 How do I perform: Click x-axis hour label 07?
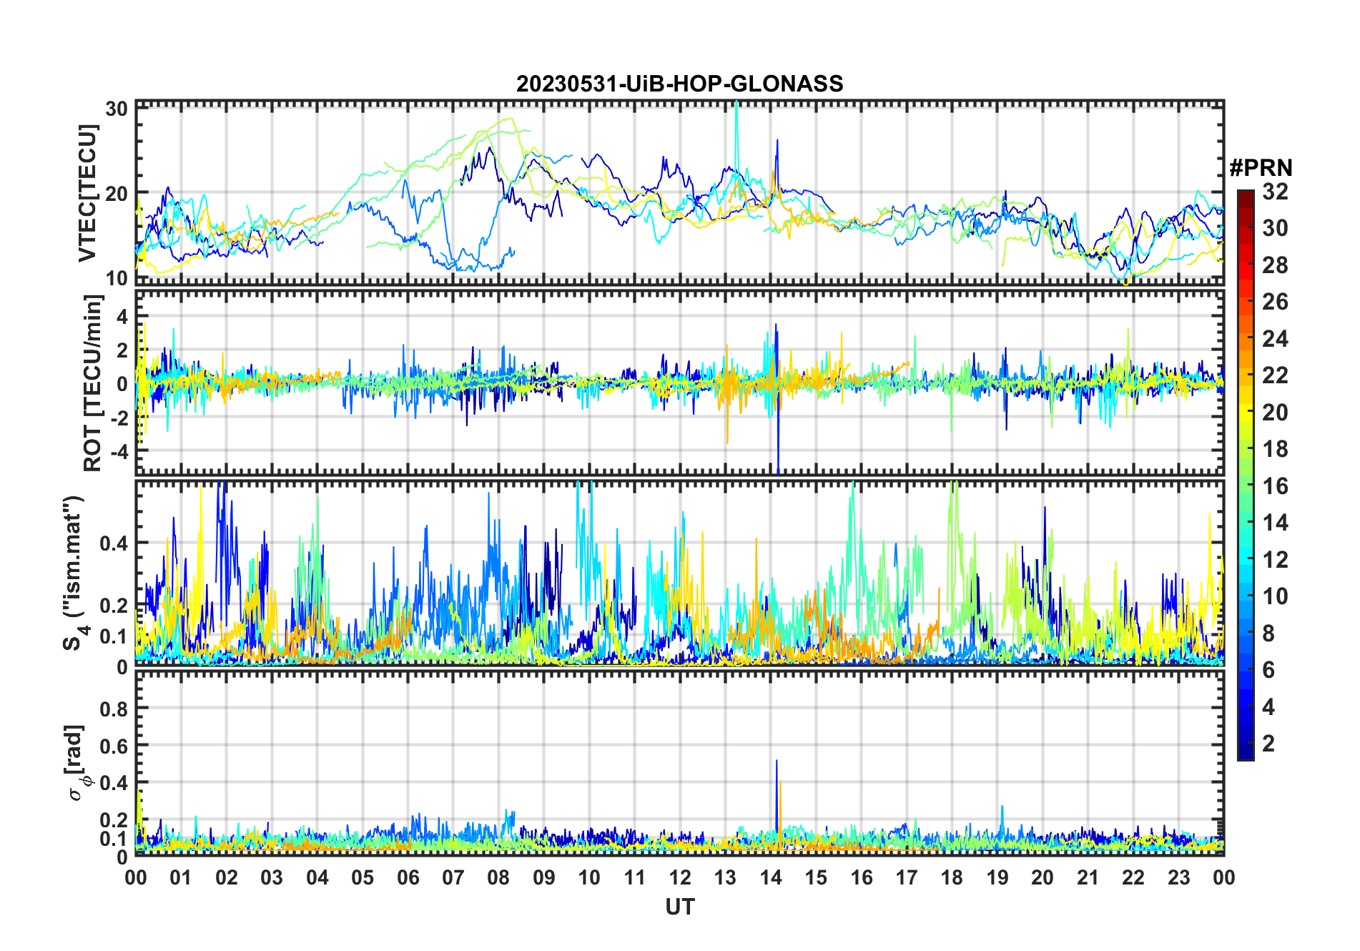coord(453,877)
